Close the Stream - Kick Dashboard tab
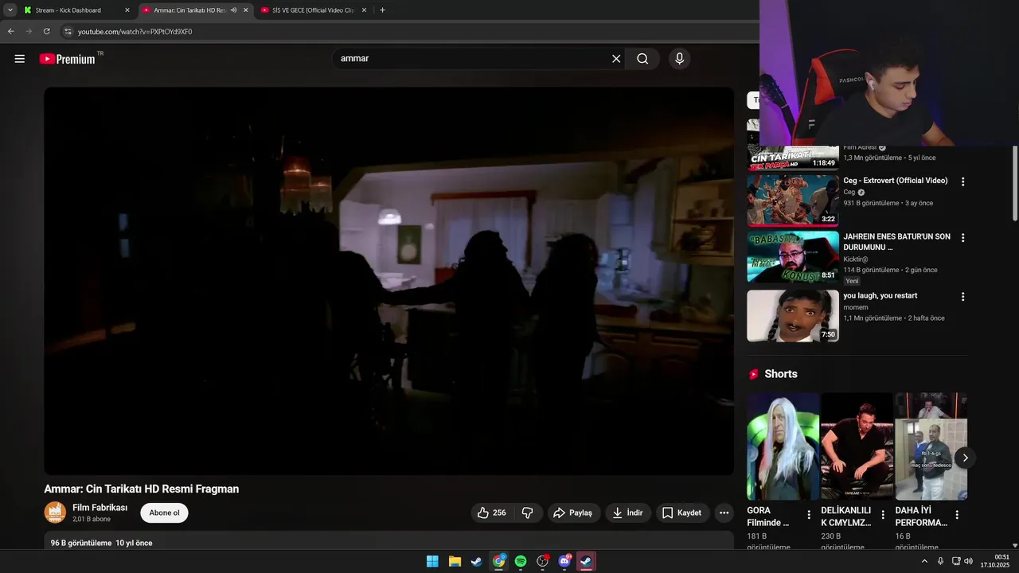Image resolution: width=1019 pixels, height=573 pixels. coord(127,10)
